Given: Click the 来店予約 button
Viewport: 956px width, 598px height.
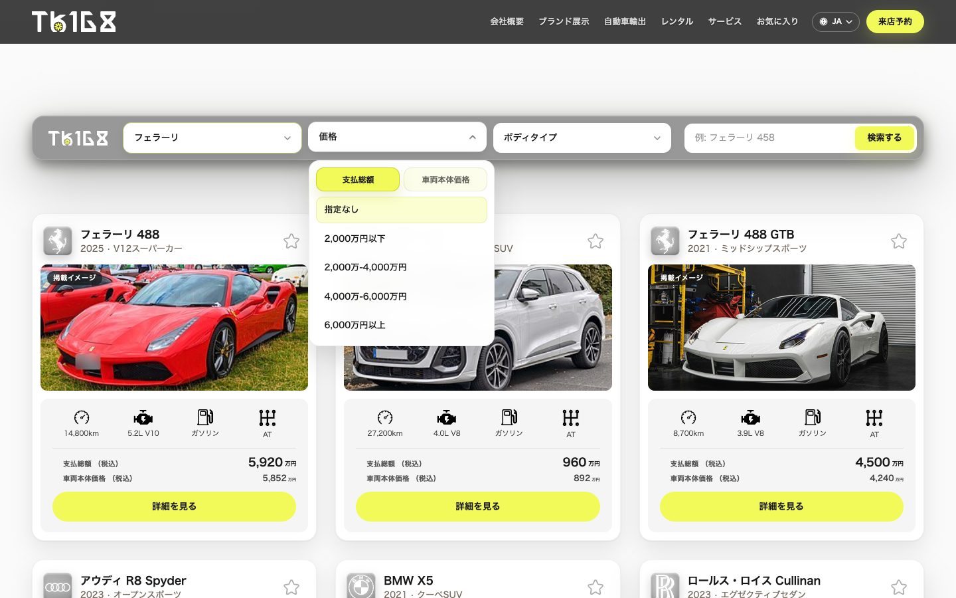Looking at the screenshot, I should point(895,22).
